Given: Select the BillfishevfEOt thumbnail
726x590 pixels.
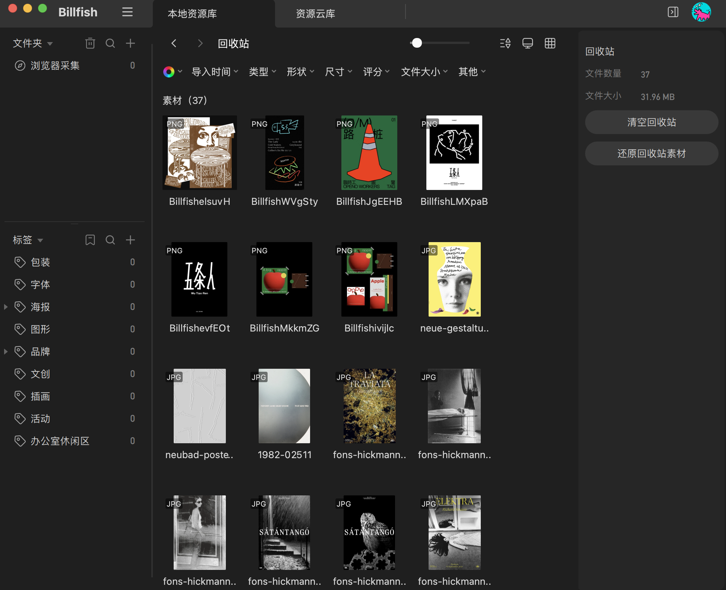Looking at the screenshot, I should click(x=199, y=279).
